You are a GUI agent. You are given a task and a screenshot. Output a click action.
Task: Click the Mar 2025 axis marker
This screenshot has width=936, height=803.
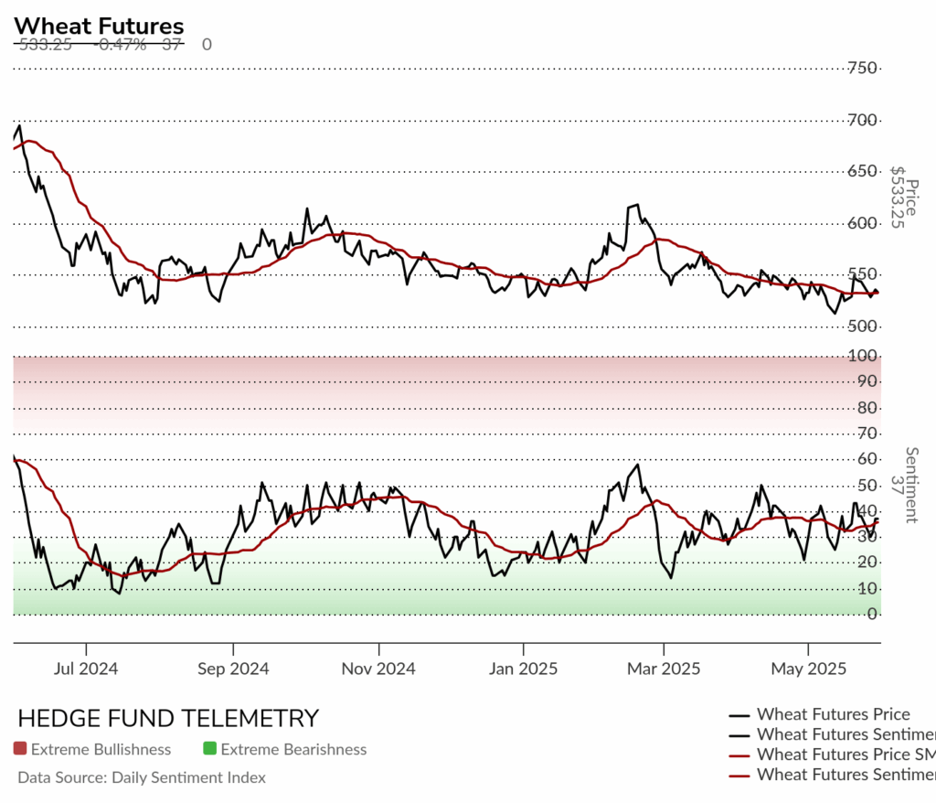(664, 668)
